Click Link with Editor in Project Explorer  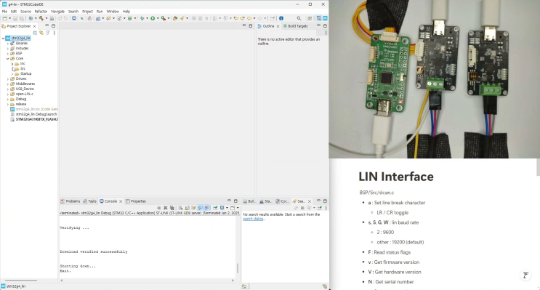coord(41,33)
